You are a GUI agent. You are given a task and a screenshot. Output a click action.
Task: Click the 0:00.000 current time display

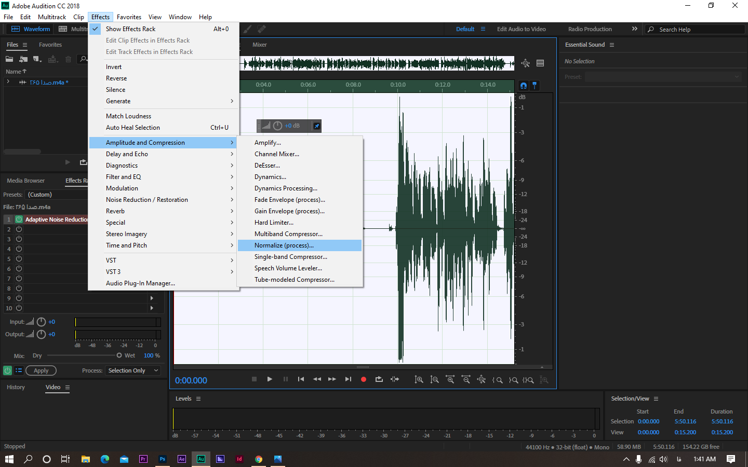click(x=191, y=380)
